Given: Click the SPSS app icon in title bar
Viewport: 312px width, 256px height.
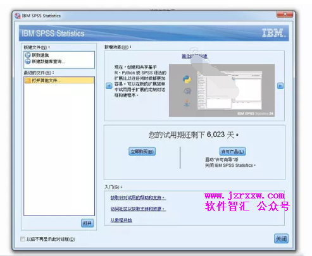Looking at the screenshot, I should click(x=18, y=16).
